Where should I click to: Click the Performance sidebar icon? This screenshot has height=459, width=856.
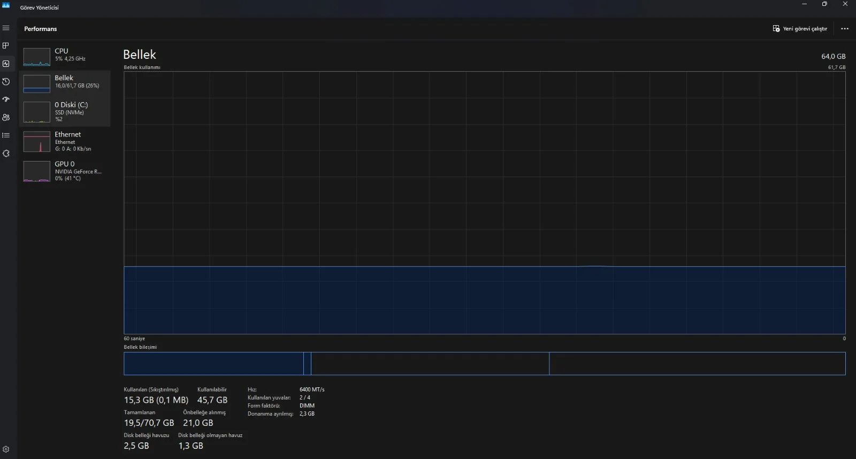click(6, 64)
